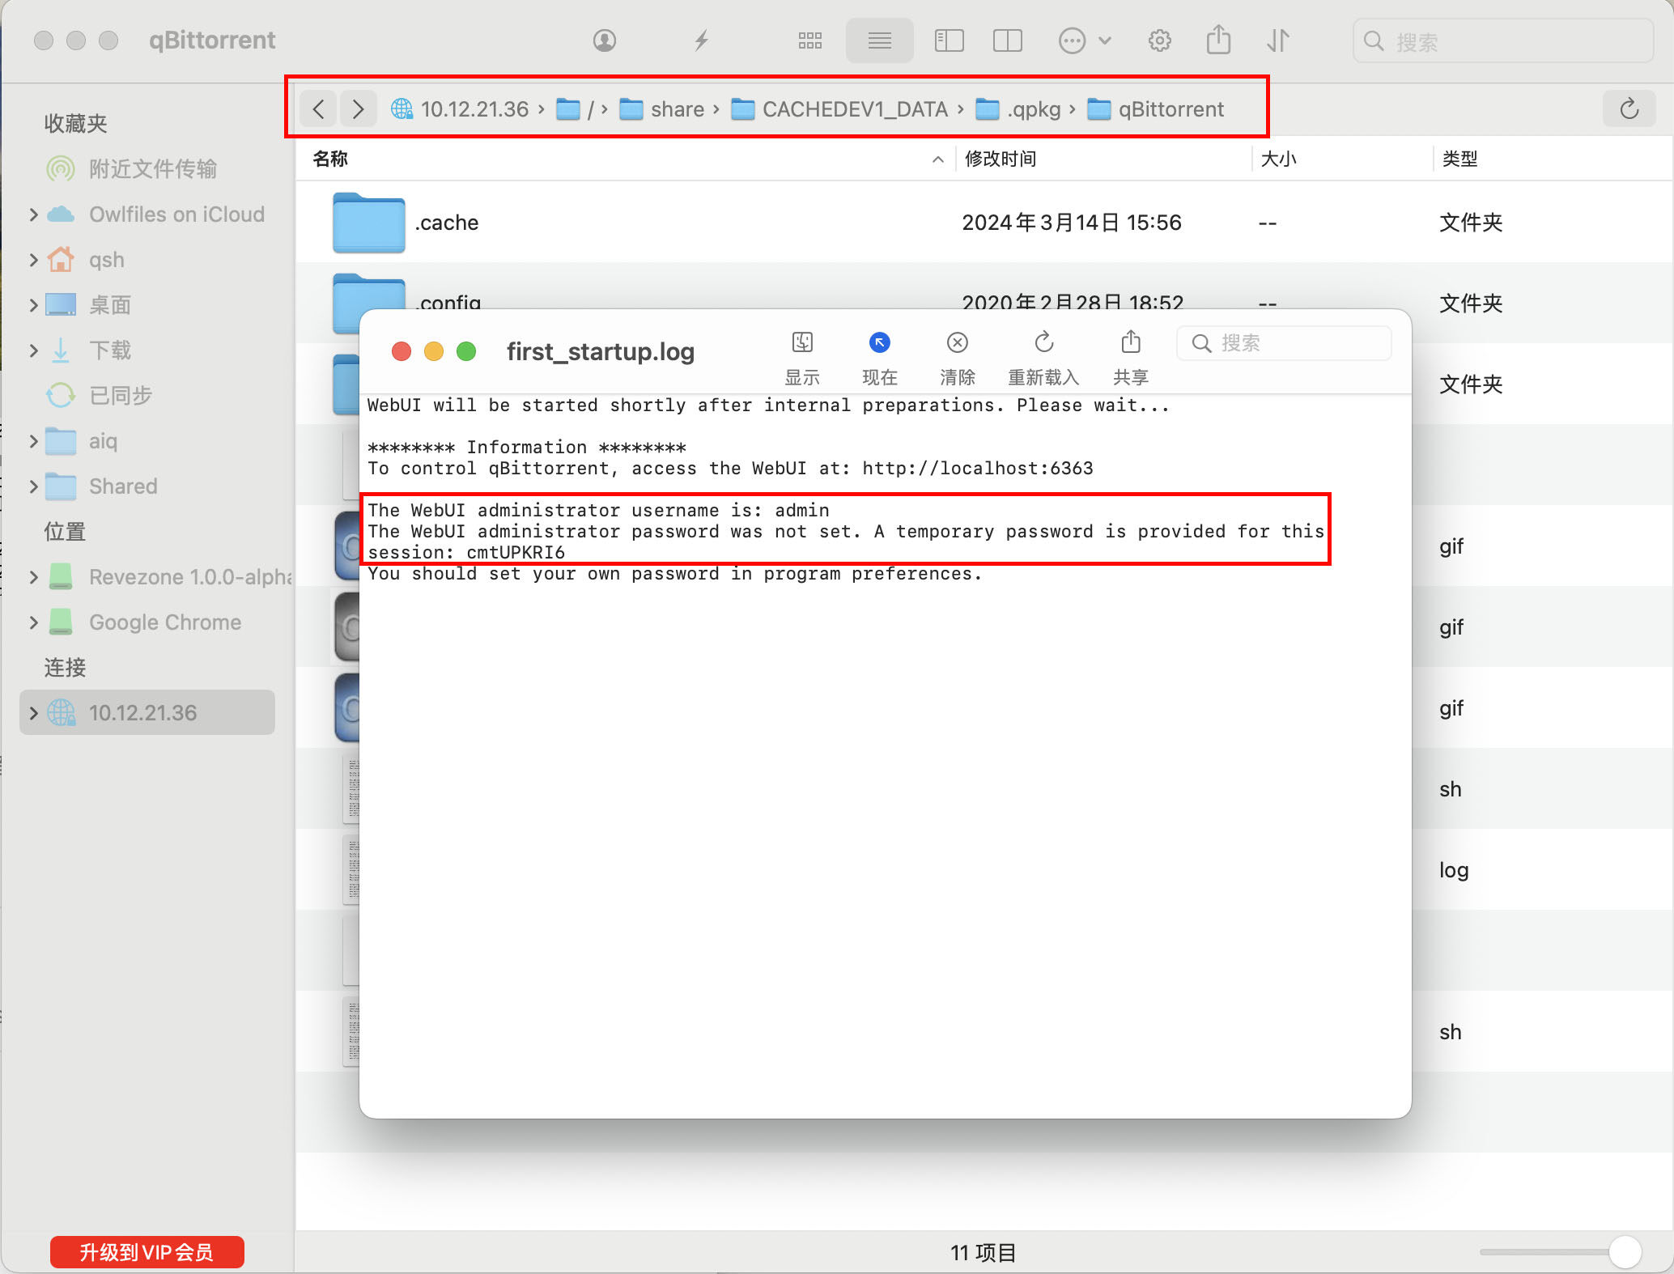Viewport: 1674px width, 1274px height.
Task: Click 显示 Finder icon in log window
Action: [x=802, y=342]
